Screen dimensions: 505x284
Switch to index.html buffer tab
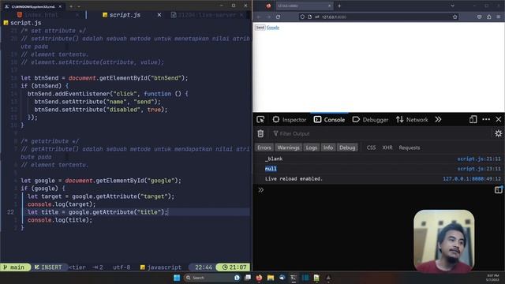click(42, 15)
